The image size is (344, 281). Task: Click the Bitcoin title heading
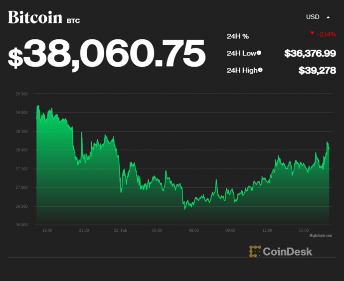click(35, 17)
